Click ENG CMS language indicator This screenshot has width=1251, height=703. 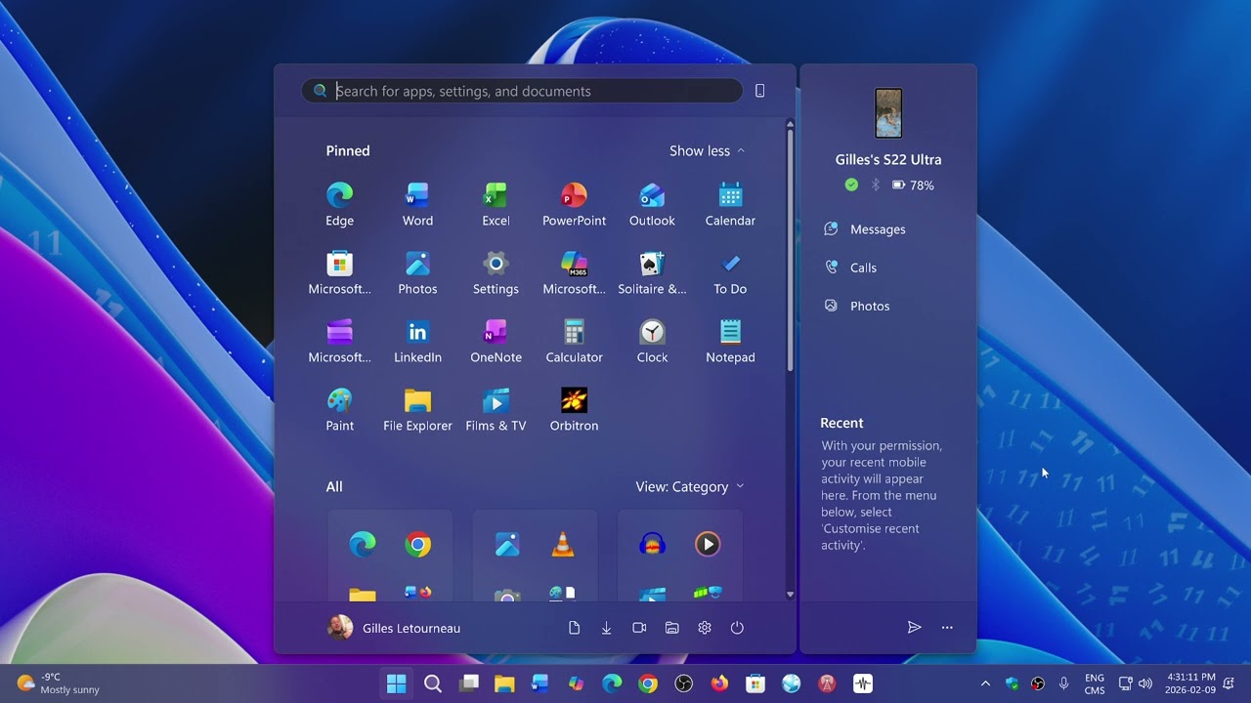click(1095, 683)
